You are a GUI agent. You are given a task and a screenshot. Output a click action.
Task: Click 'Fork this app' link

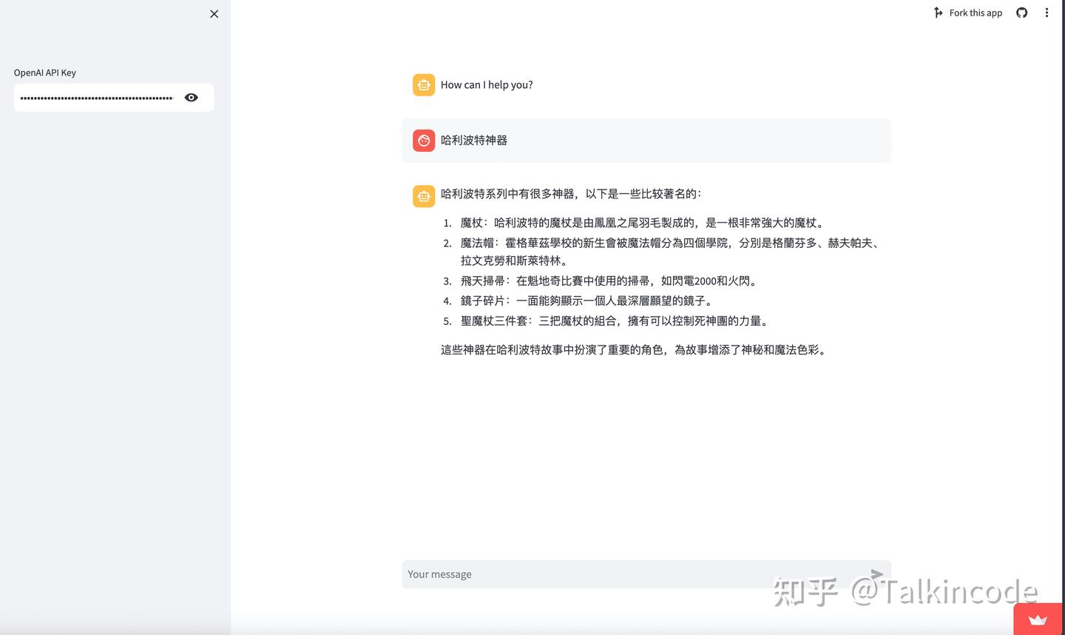coord(976,13)
